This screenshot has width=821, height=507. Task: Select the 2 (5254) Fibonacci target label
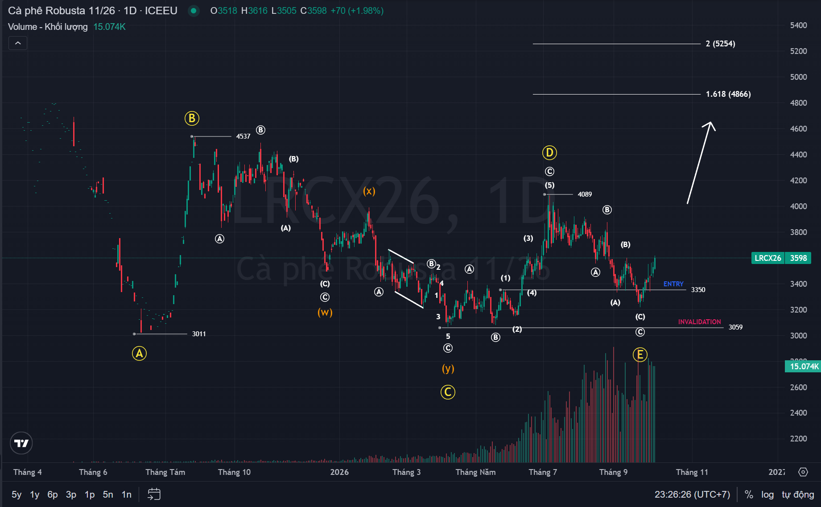click(x=720, y=44)
